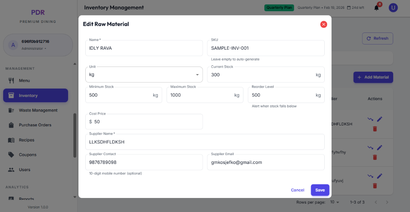Click the Coupons tag icon
Screen dimensions: 410x212
coord(11,155)
